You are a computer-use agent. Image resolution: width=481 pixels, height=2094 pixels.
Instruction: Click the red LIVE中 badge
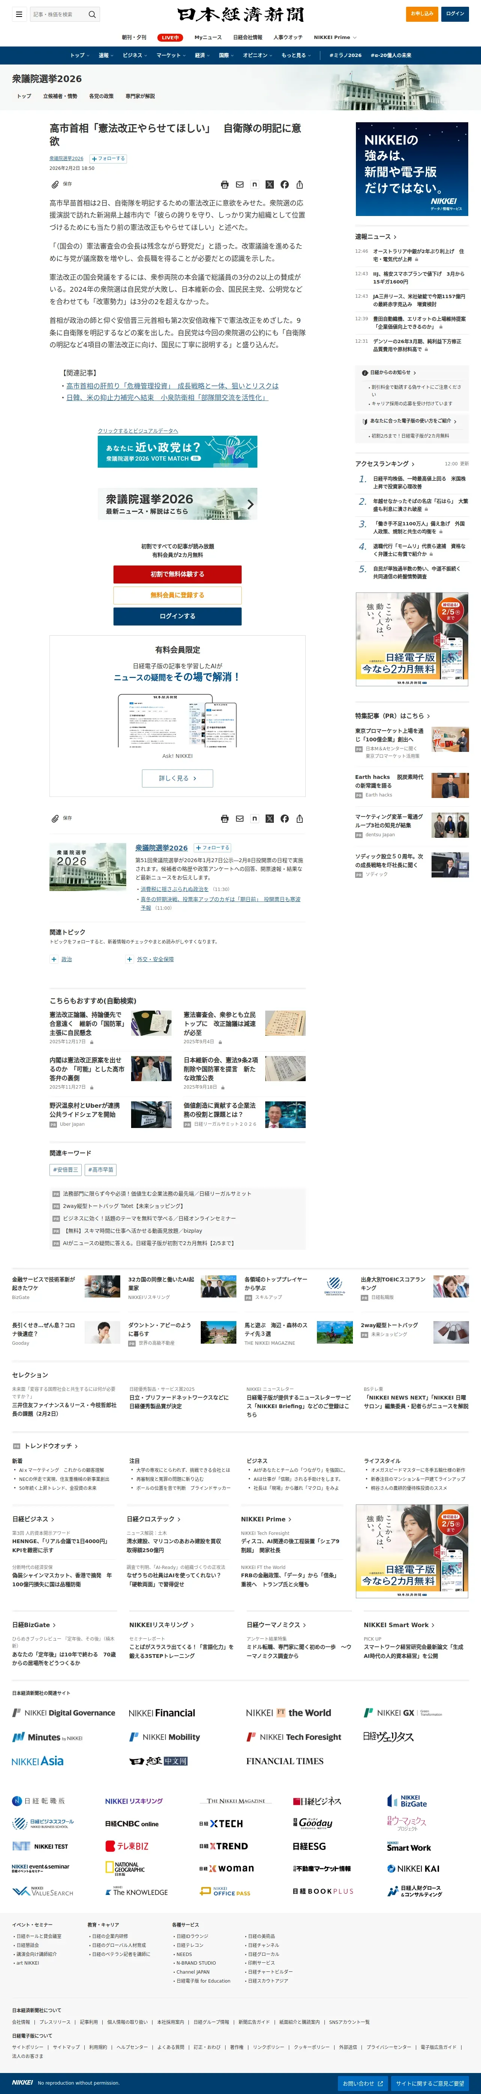(170, 37)
